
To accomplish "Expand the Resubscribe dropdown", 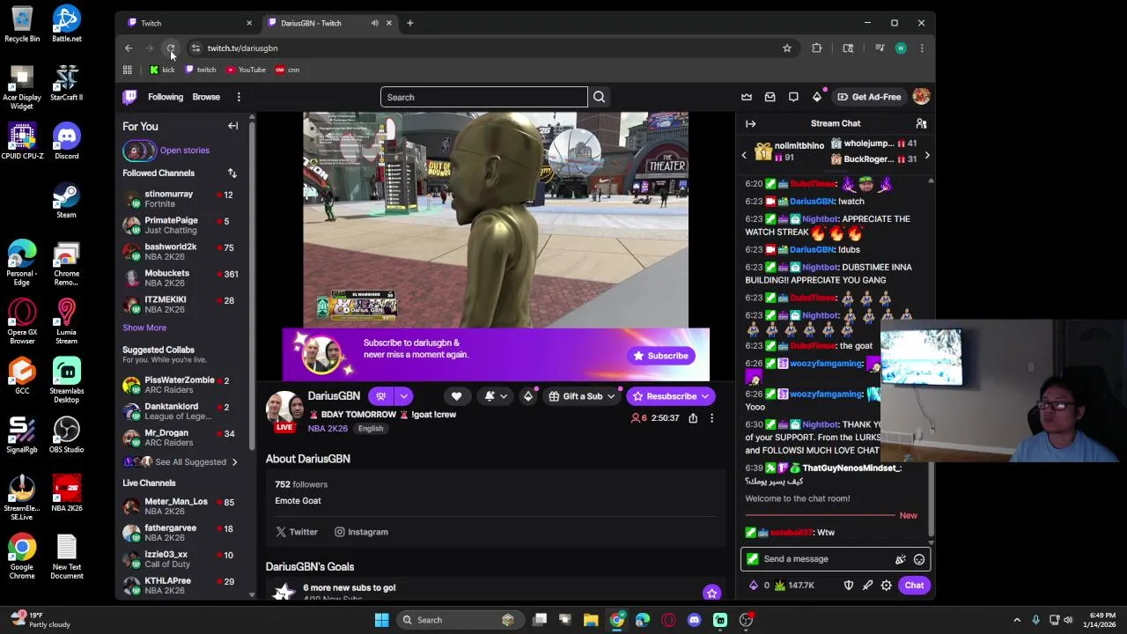I will point(704,396).
